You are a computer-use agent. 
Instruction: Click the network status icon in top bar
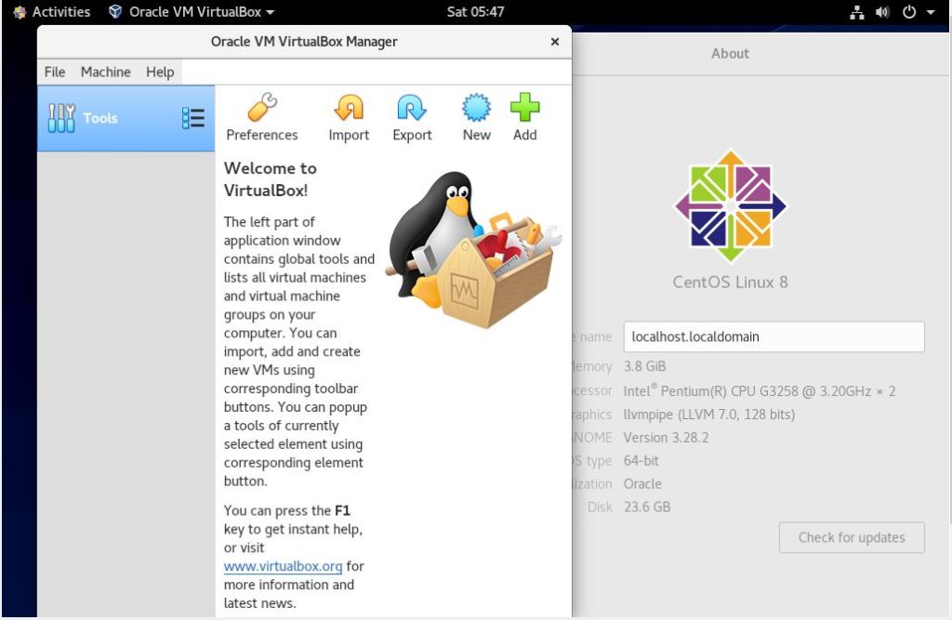tap(856, 12)
